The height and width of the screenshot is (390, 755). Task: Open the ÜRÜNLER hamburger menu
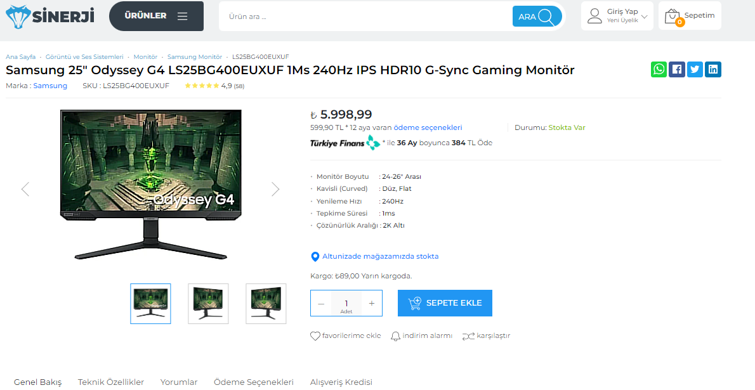pyautogui.click(x=157, y=16)
